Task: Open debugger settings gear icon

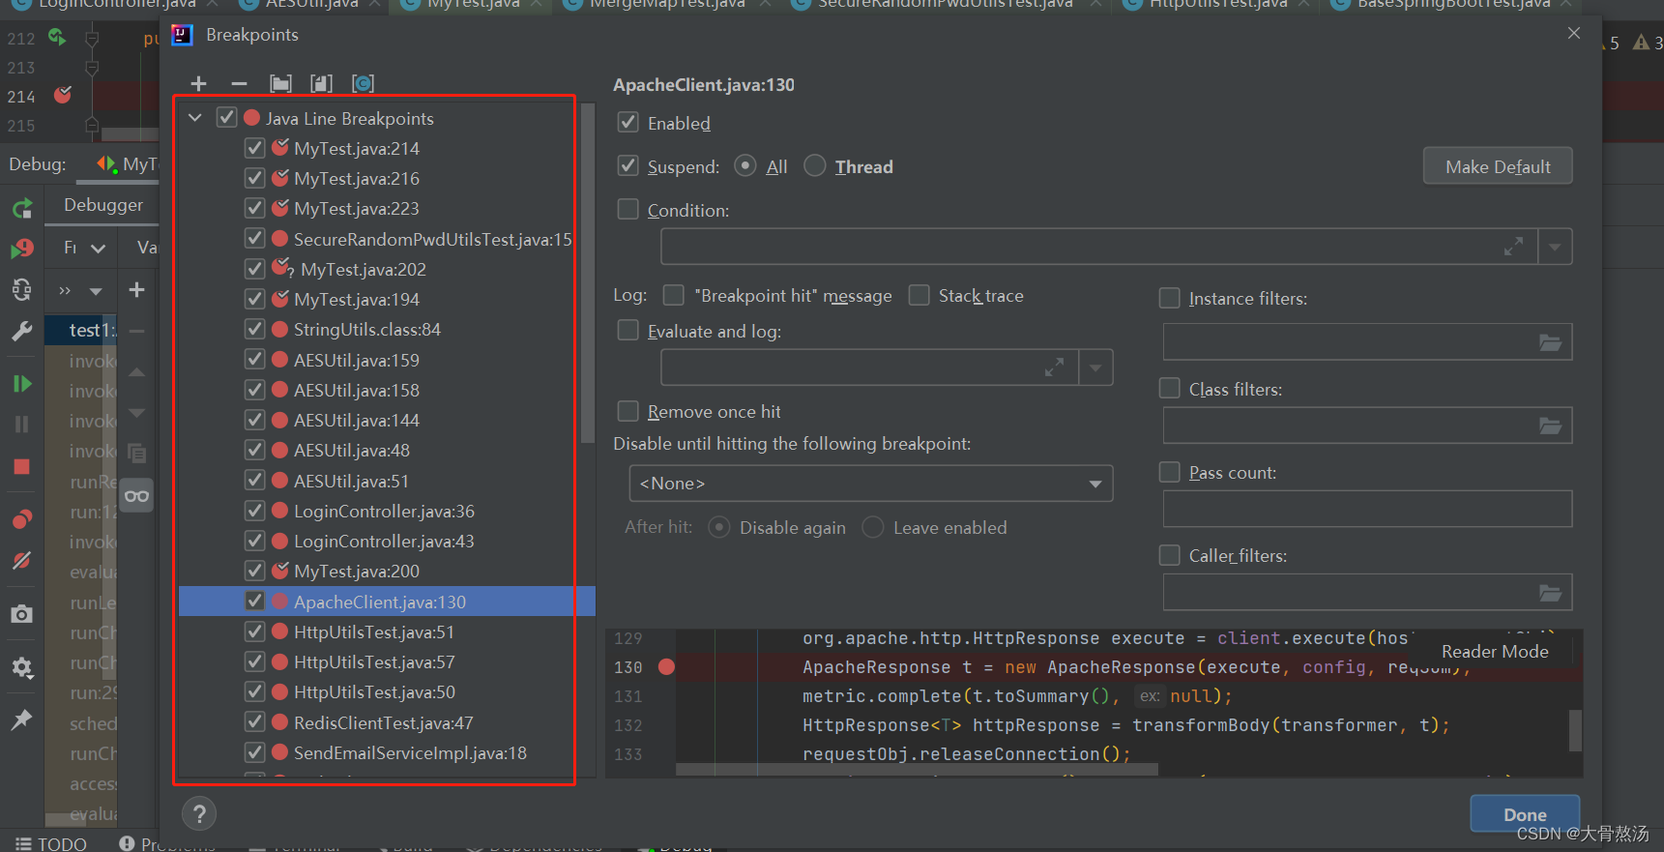Action: pos(22,667)
